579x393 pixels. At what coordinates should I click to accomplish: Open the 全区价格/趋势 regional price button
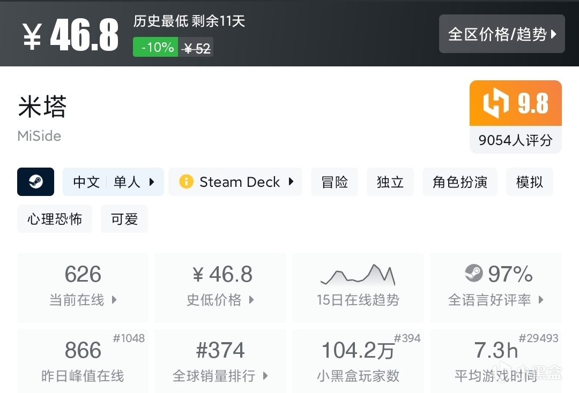point(502,34)
